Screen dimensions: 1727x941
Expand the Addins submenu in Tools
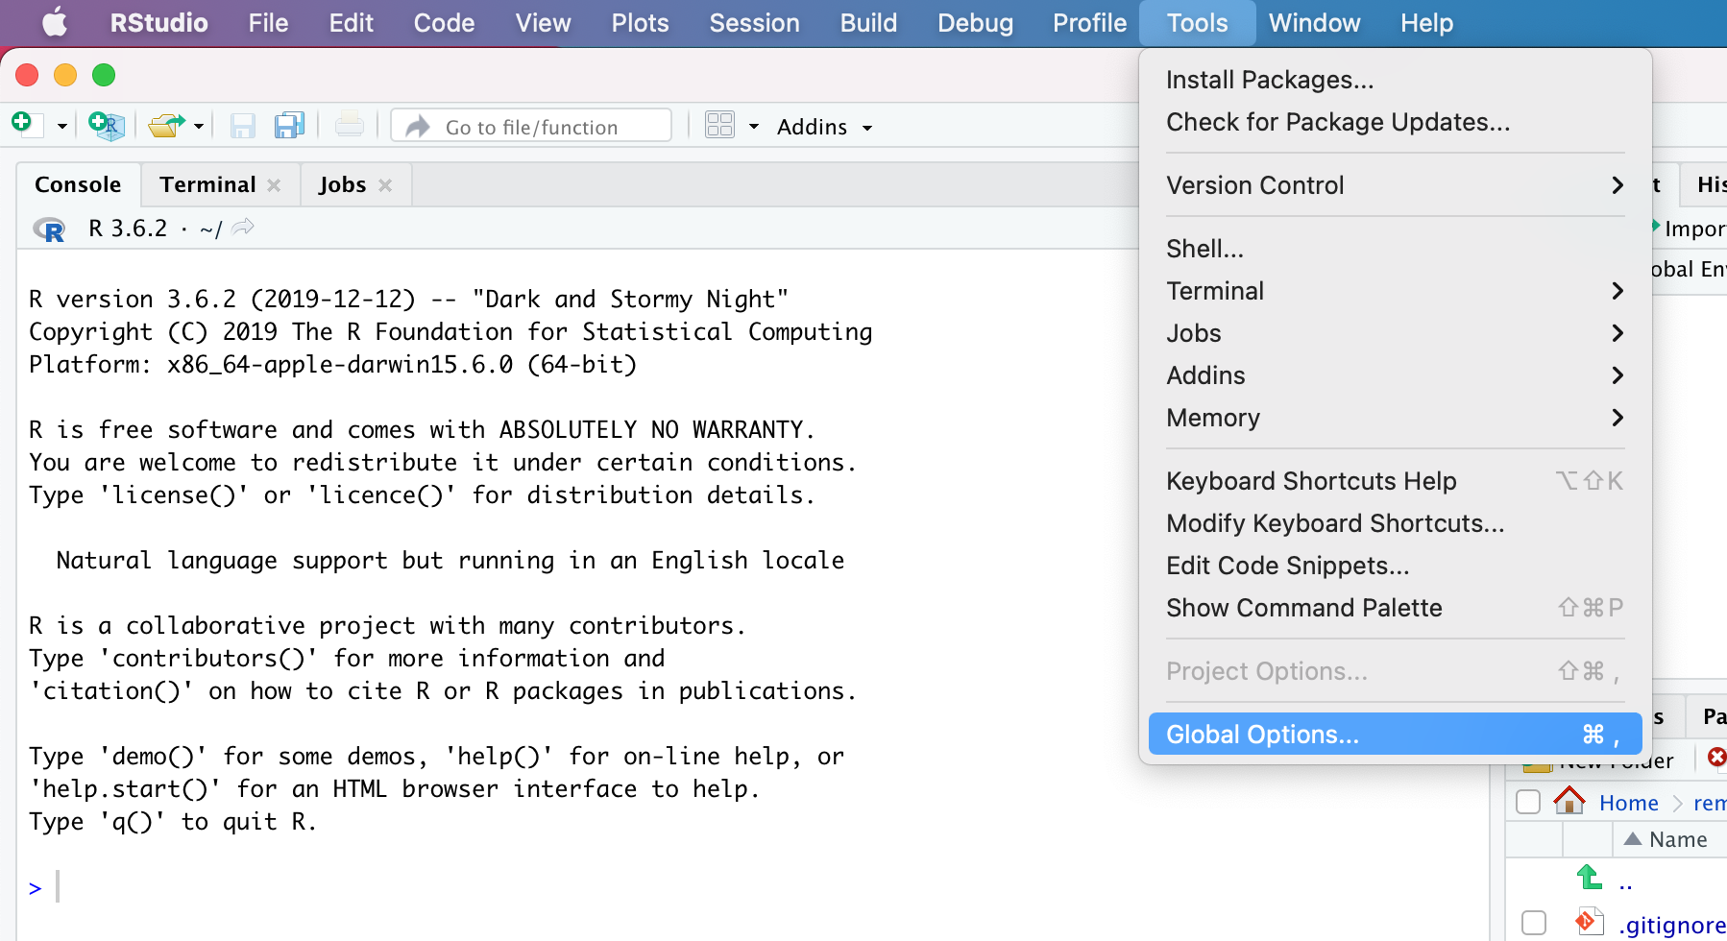pyautogui.click(x=1395, y=375)
